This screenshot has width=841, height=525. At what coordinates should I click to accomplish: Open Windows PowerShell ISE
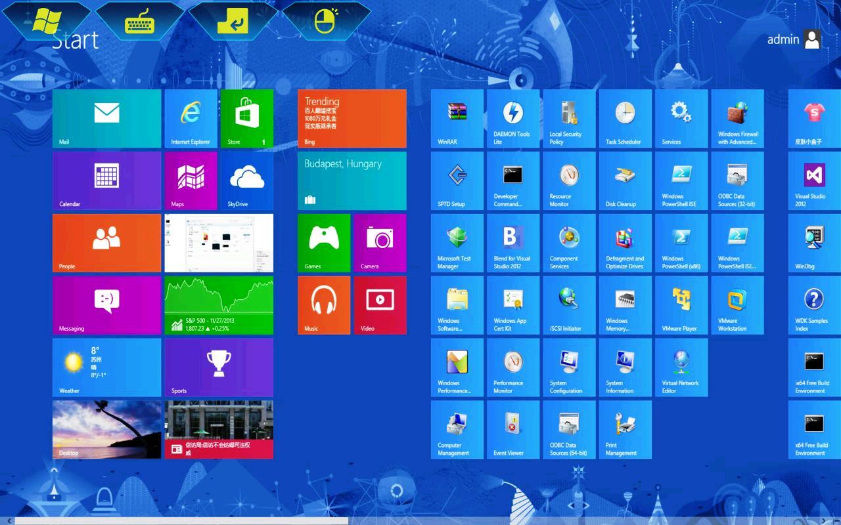[681, 180]
